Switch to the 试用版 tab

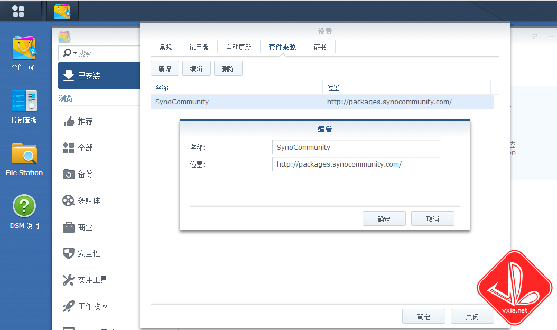(199, 47)
